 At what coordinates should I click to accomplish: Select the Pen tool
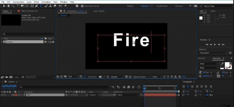(36, 6)
